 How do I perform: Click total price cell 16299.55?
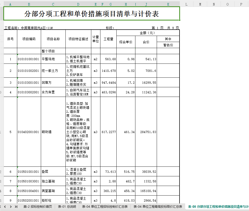[146, 82]
